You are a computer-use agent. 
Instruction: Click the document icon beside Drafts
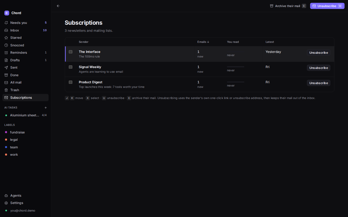click(x=6, y=60)
